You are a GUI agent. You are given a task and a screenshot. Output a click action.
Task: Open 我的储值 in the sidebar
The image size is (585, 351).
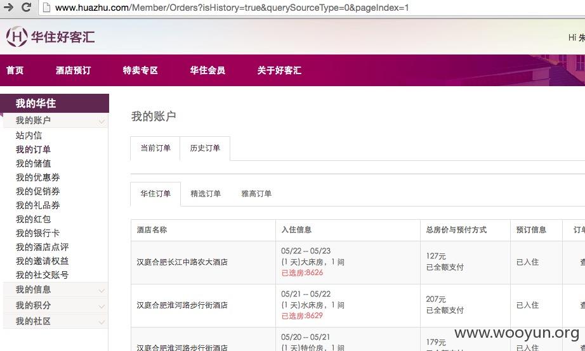point(33,163)
